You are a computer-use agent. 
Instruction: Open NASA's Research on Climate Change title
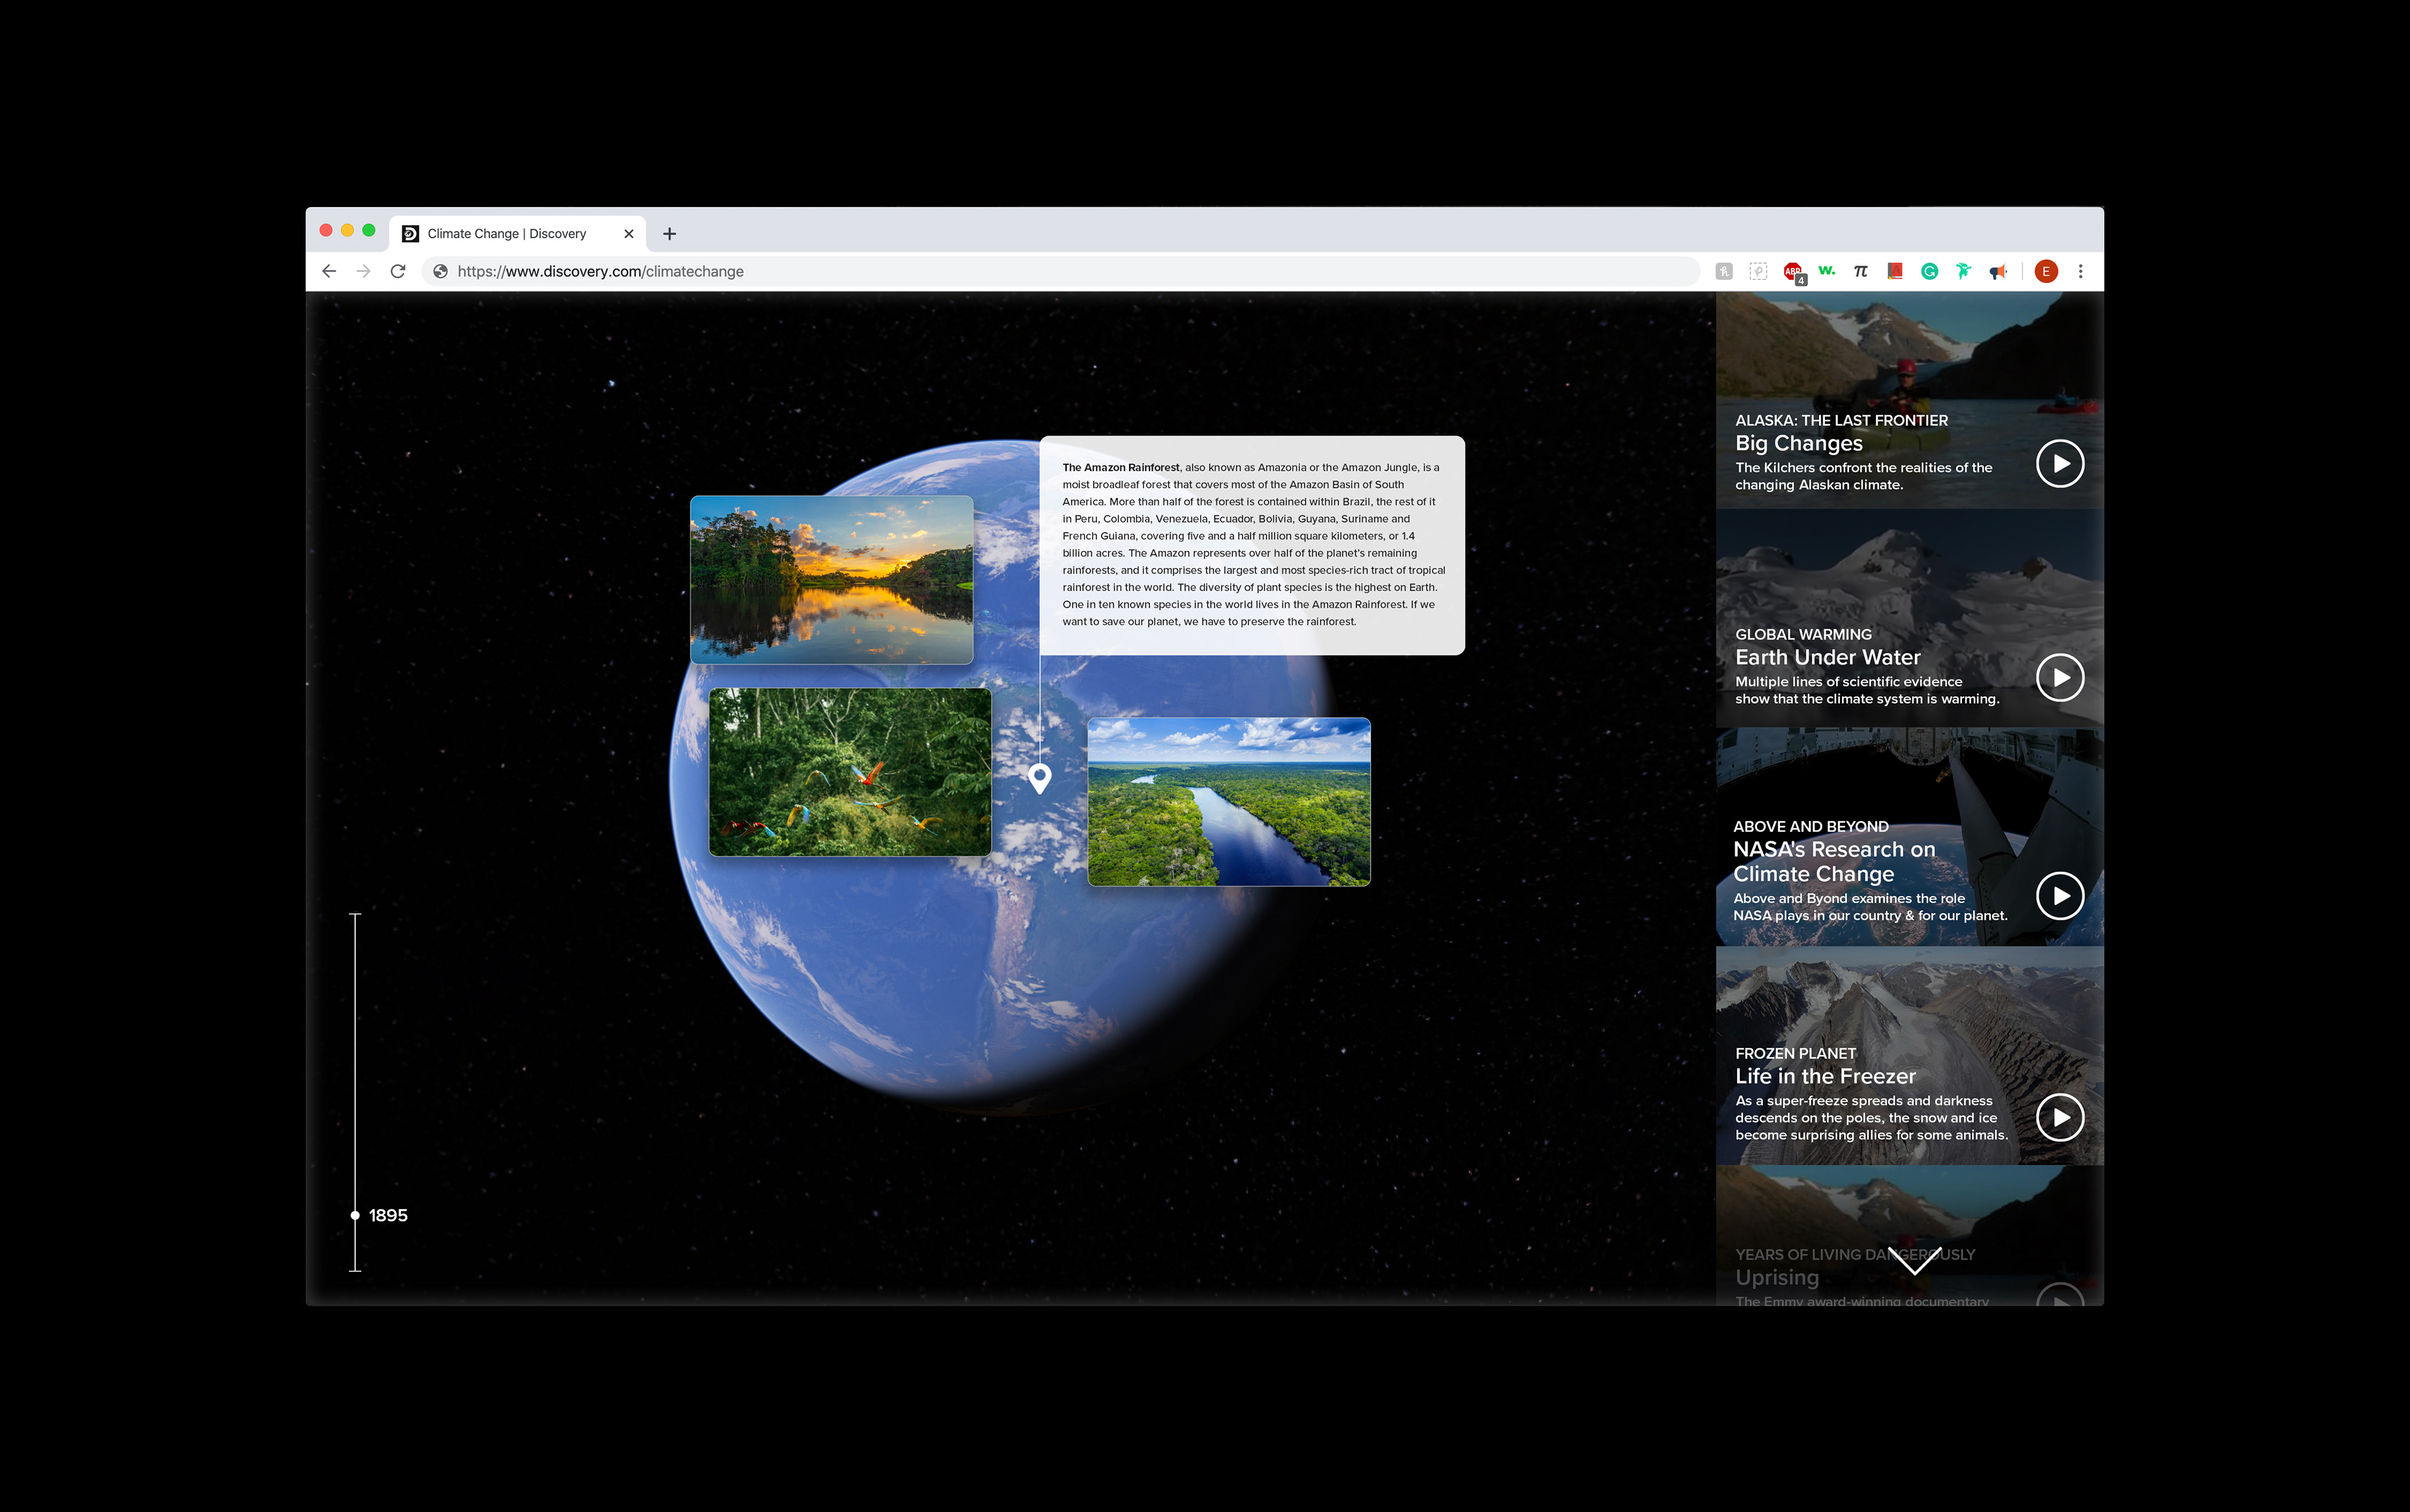point(1834,861)
